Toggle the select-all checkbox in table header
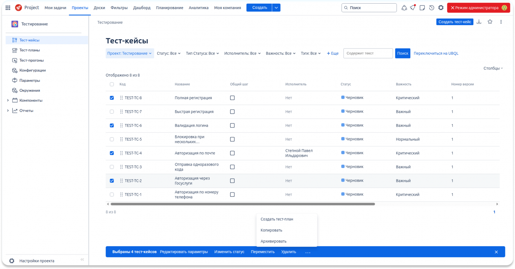This screenshot has height=269, width=515. (x=112, y=84)
